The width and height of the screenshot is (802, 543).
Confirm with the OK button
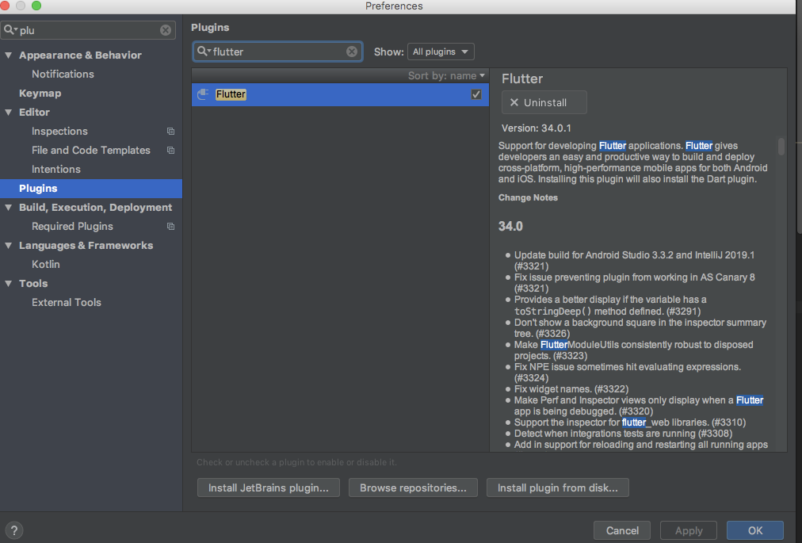(755, 531)
